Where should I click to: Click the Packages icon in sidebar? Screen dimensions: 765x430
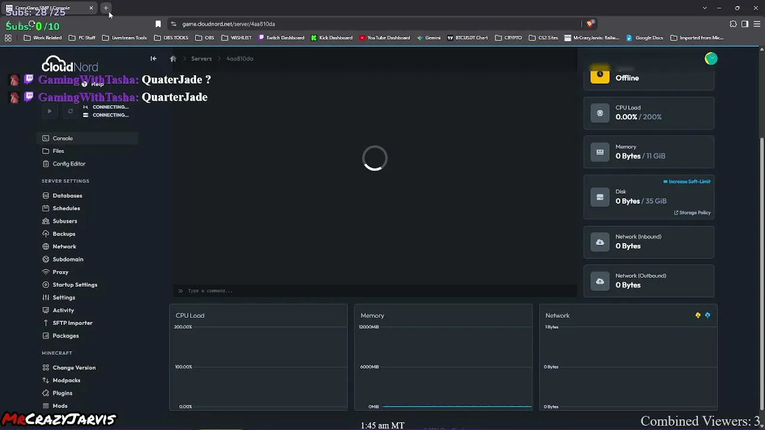(x=46, y=336)
